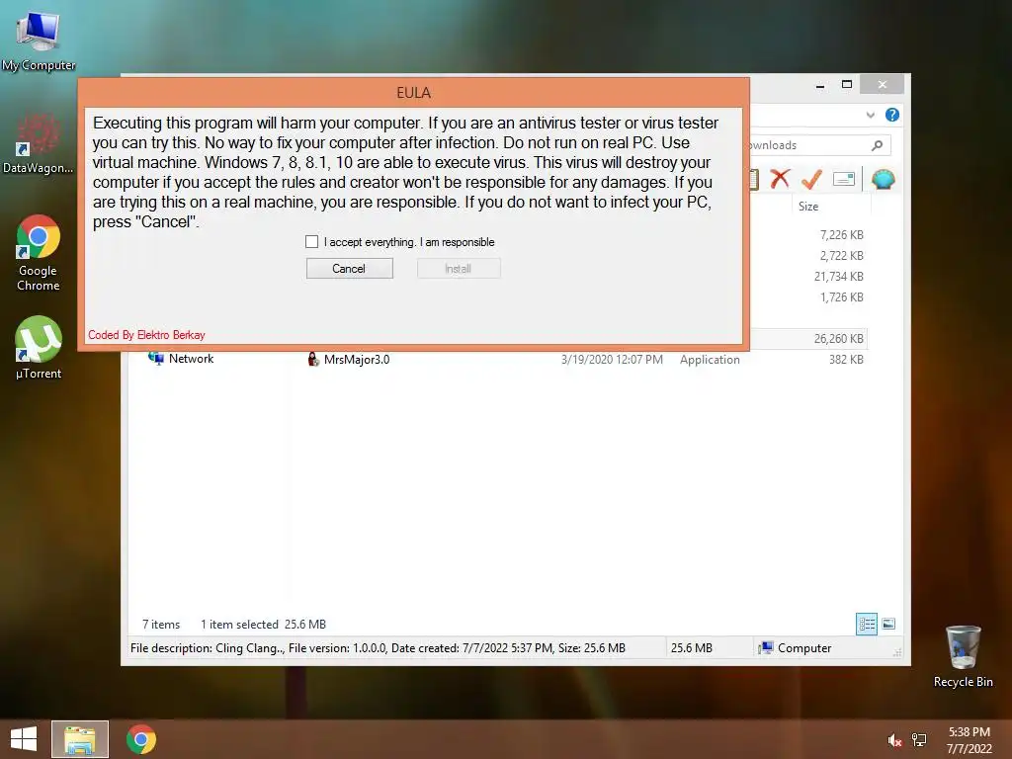
Task: Click '7 items' in the status bar
Action: [161, 625]
